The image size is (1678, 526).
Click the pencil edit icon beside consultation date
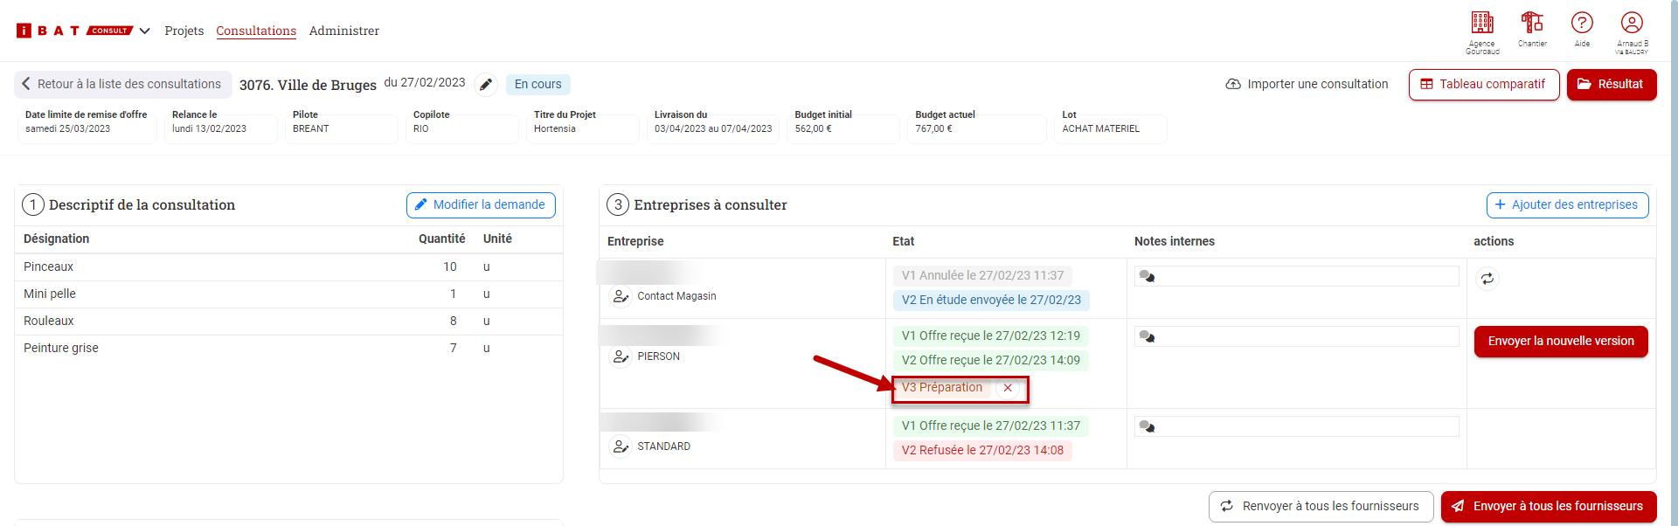point(486,85)
